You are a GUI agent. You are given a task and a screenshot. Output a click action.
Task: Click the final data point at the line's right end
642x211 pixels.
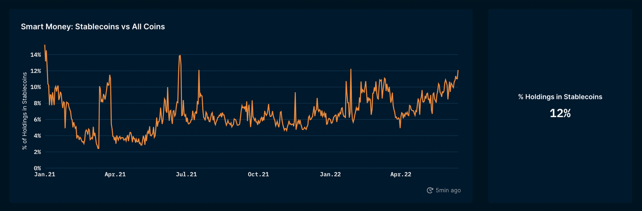[x=458, y=70]
